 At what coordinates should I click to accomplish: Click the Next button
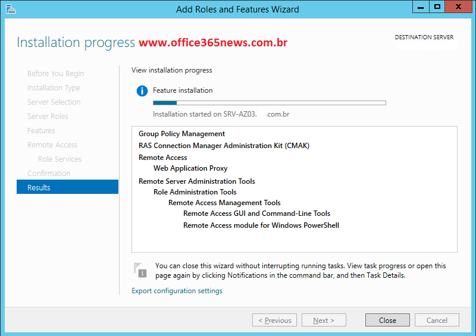point(324,320)
